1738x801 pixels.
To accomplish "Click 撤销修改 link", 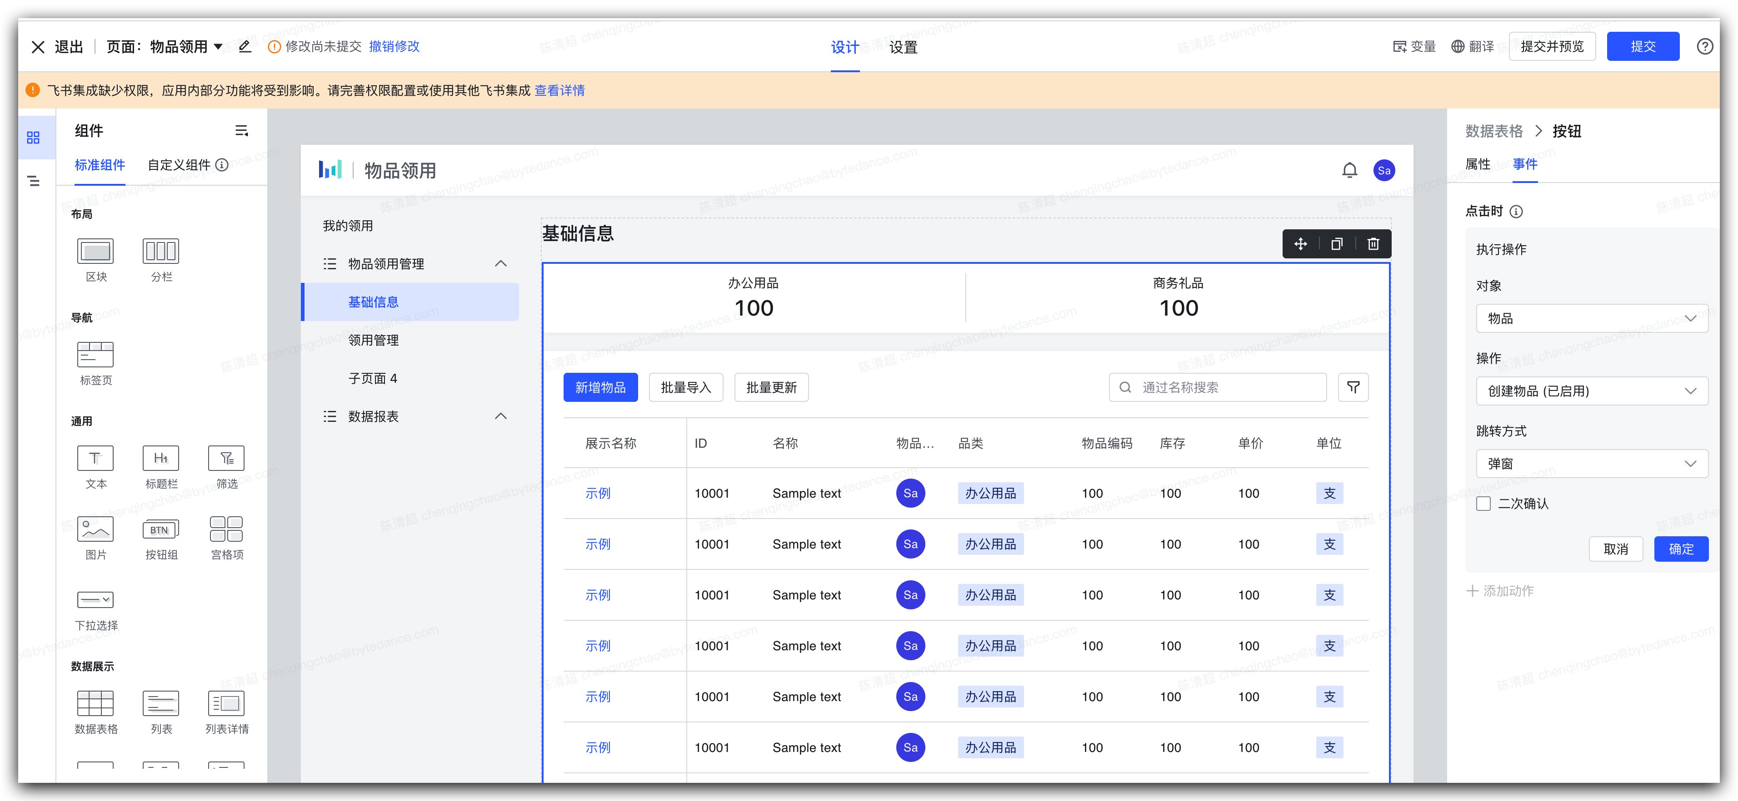I will pos(394,46).
